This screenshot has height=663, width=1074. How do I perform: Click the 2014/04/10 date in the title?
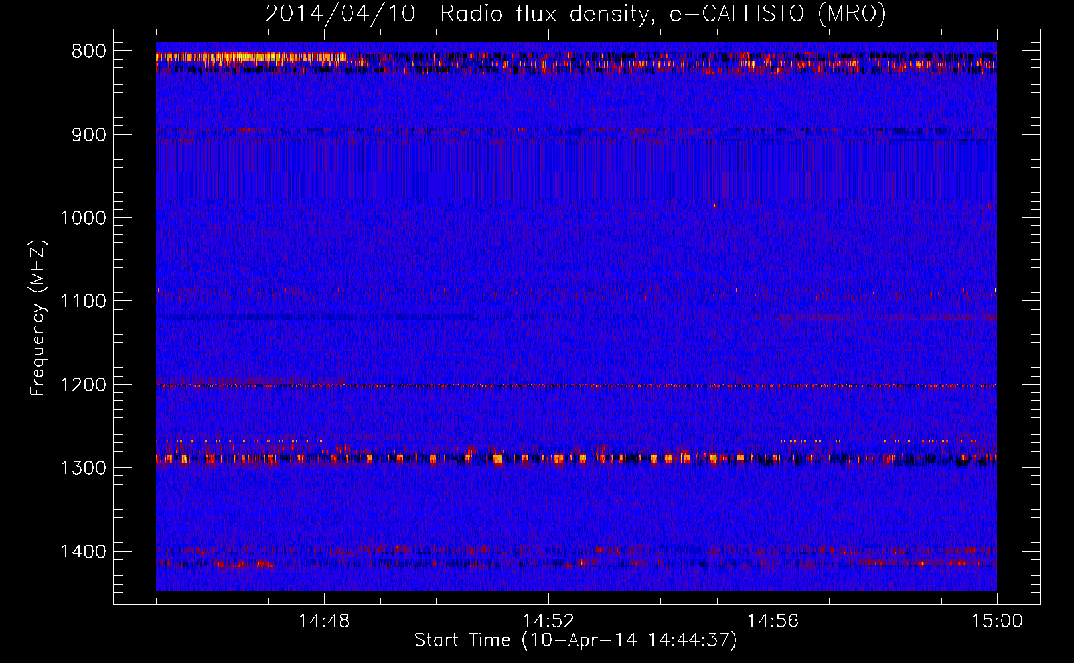point(340,13)
